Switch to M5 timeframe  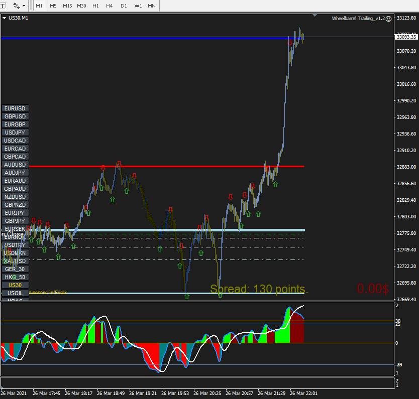(x=53, y=6)
